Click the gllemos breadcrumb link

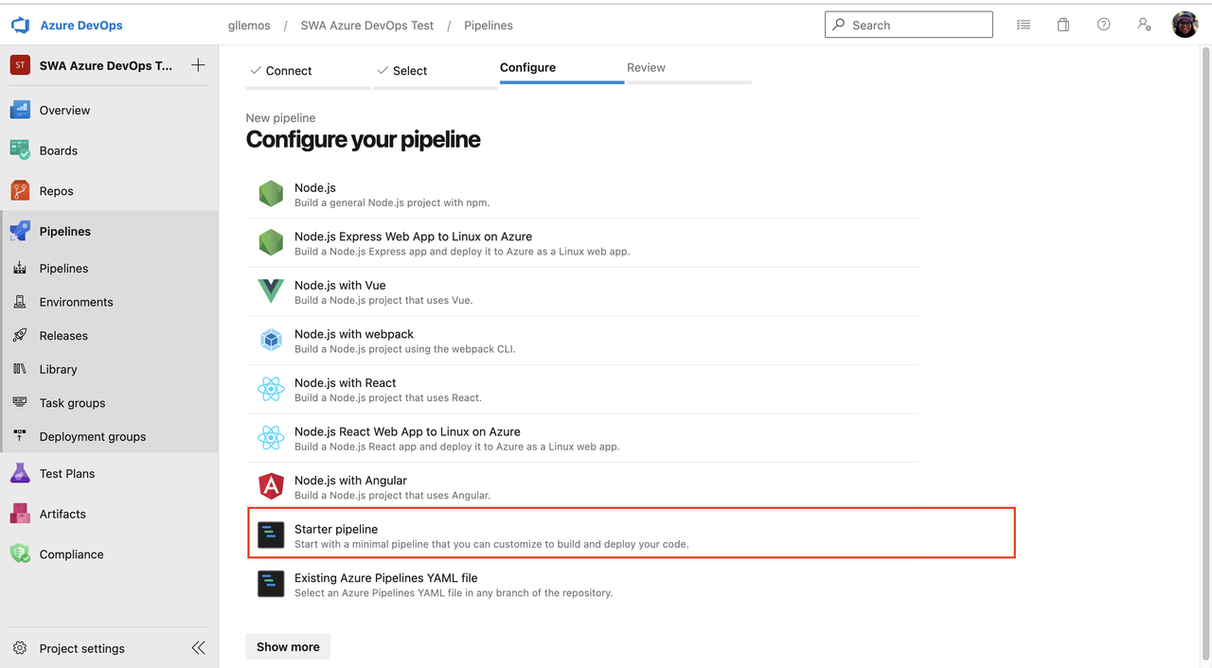249,26
